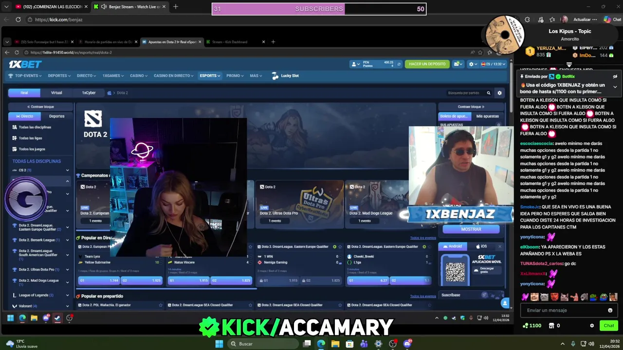This screenshot has width=623, height=350.
Task: Select the Real mode pill
Action: (24, 93)
